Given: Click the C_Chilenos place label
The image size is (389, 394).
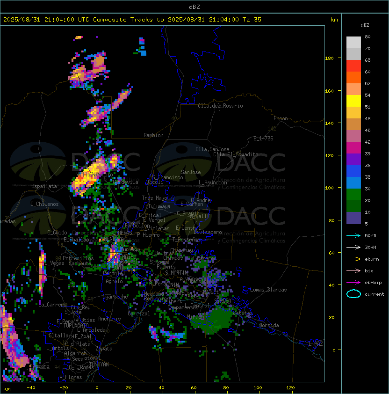Looking at the screenshot, I should 44,204.
